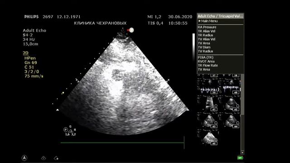The image size is (290, 163).
Task: Click the sector icon with white dot
Action: click(56, 158)
